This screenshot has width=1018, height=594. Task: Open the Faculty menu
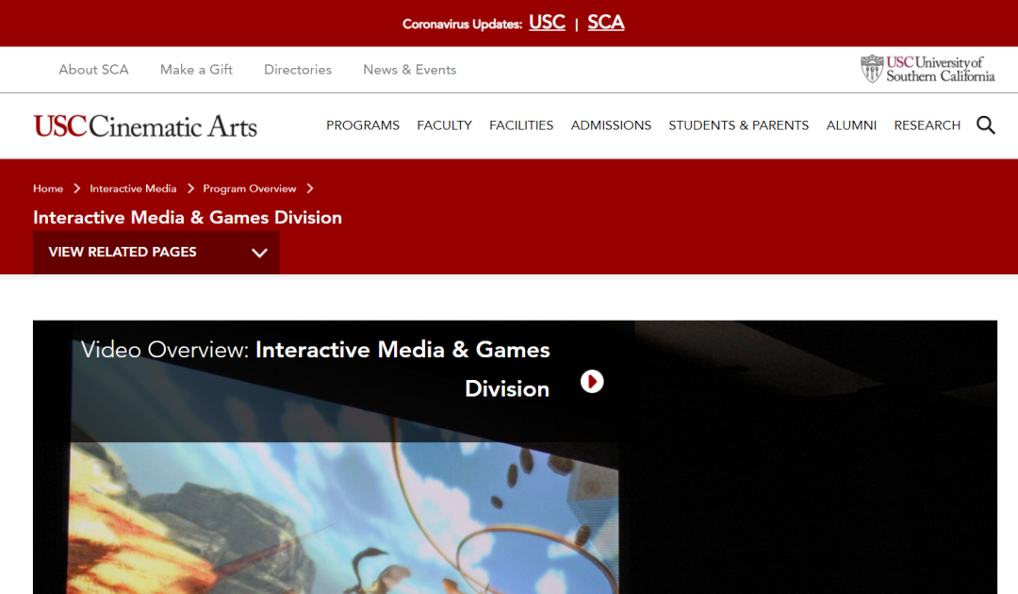(x=444, y=125)
